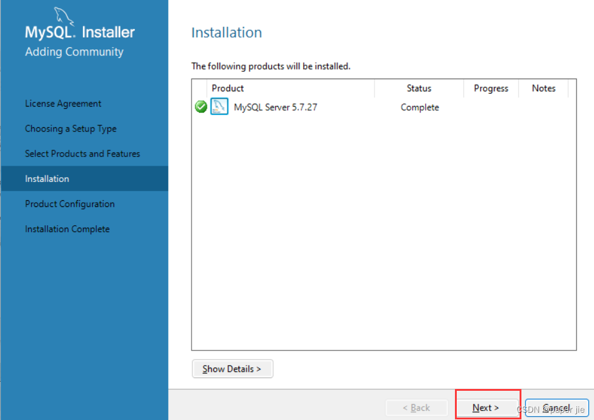This screenshot has height=420, width=594.
Task: Open the Product Configuration step
Action: tap(70, 204)
